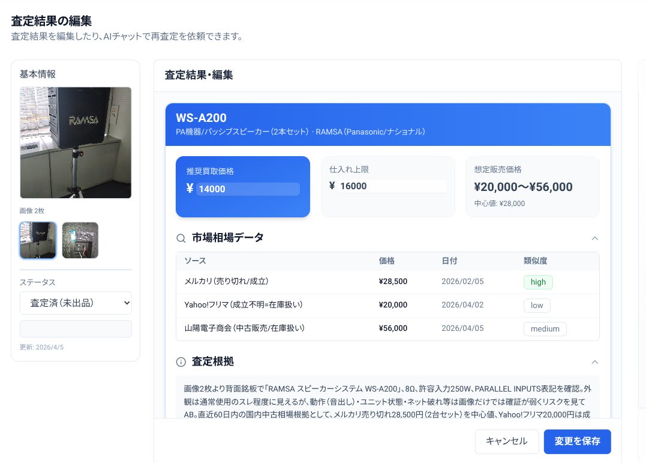646x463 pixels.
Task: Click the Yahoo!フリマ(成立不明=在庫扱い) source row
Action: pos(387,306)
